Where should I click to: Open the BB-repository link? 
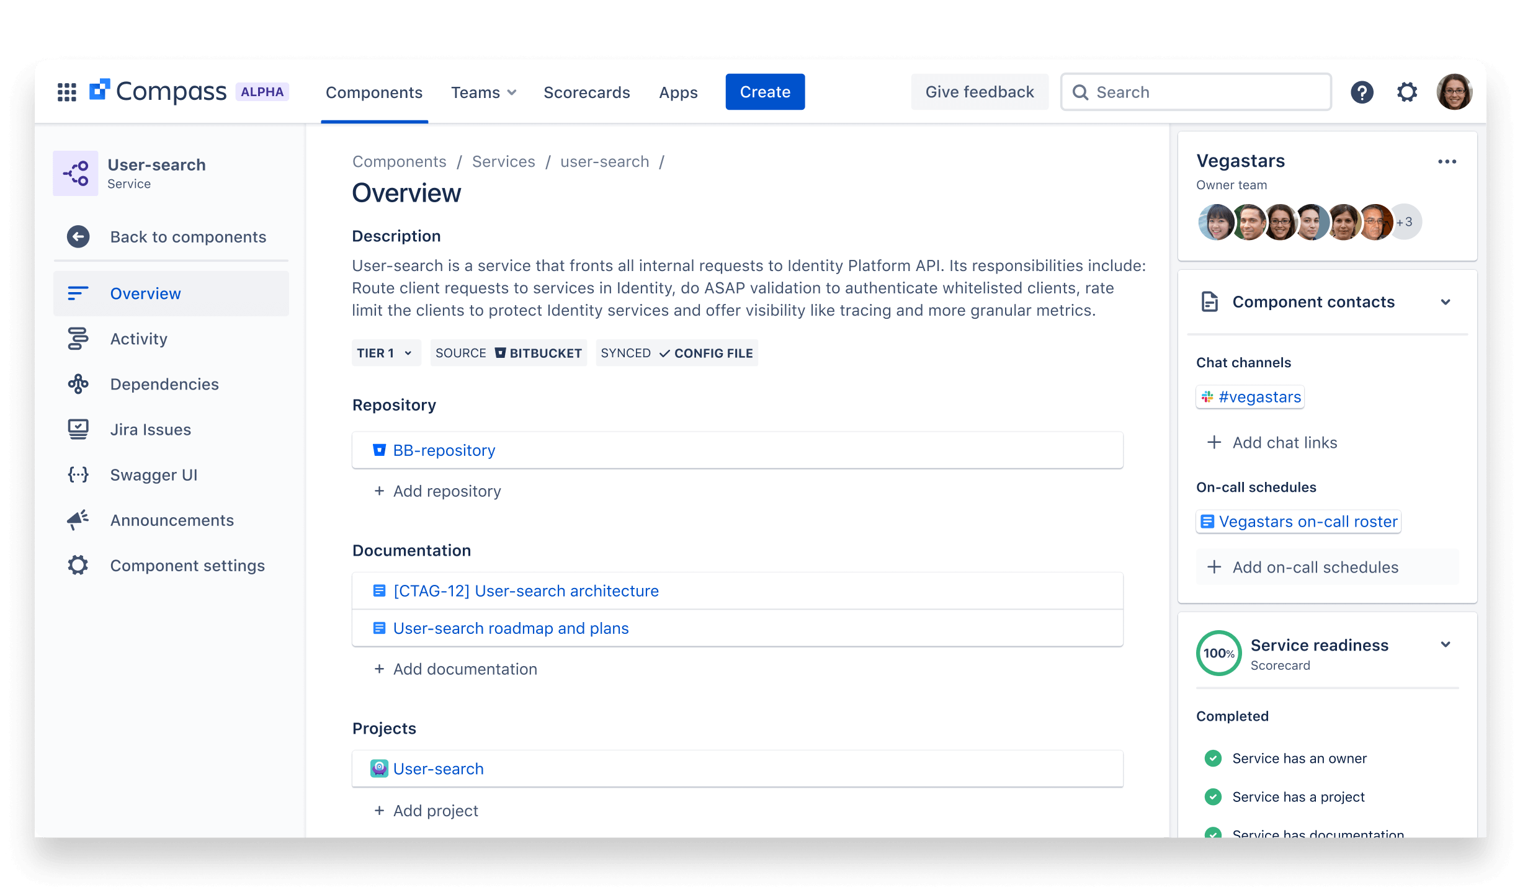pyautogui.click(x=444, y=450)
